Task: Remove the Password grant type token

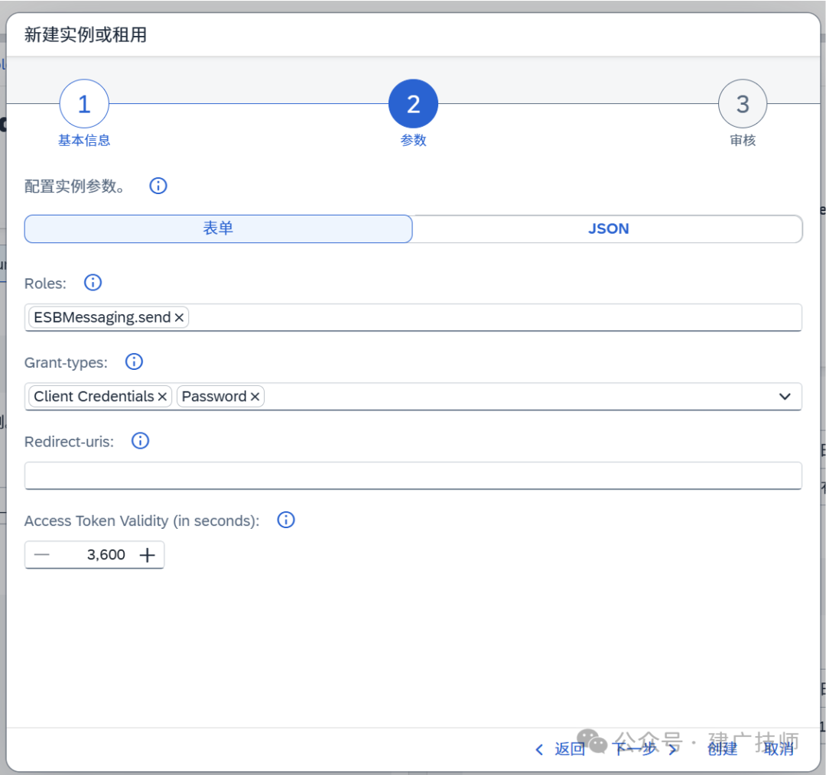Action: [x=255, y=397]
